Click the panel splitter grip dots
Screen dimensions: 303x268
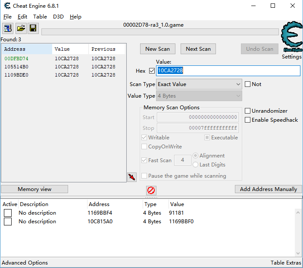coord(151,197)
